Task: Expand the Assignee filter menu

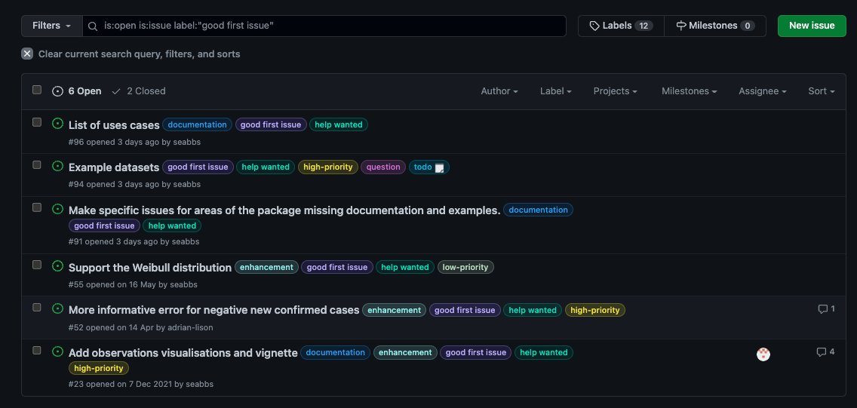Action: point(763,91)
